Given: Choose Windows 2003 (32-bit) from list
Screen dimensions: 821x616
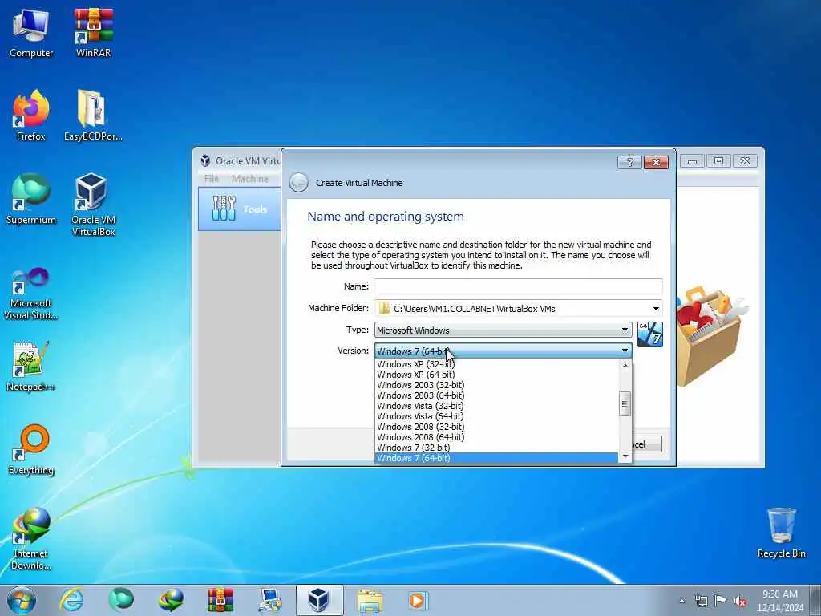Looking at the screenshot, I should click(x=496, y=385).
